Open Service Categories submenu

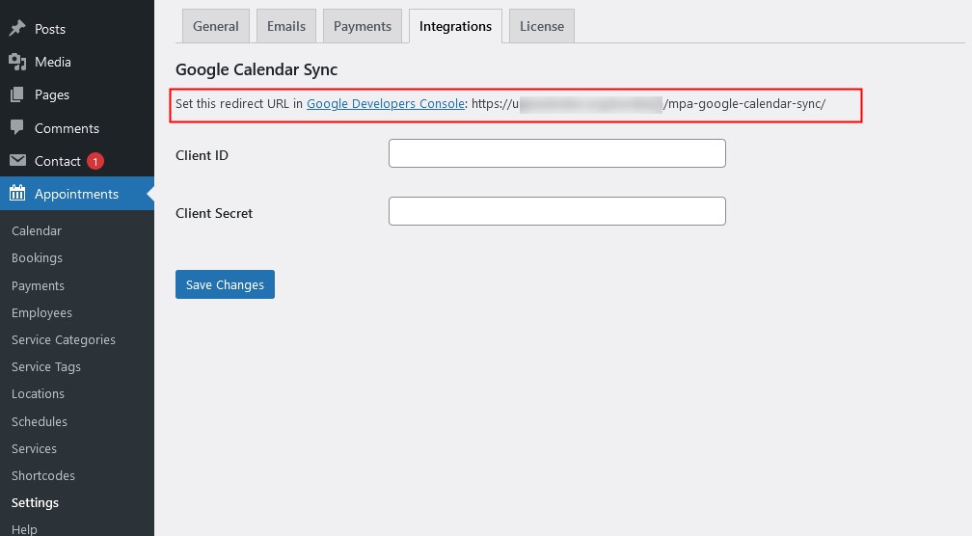64,339
